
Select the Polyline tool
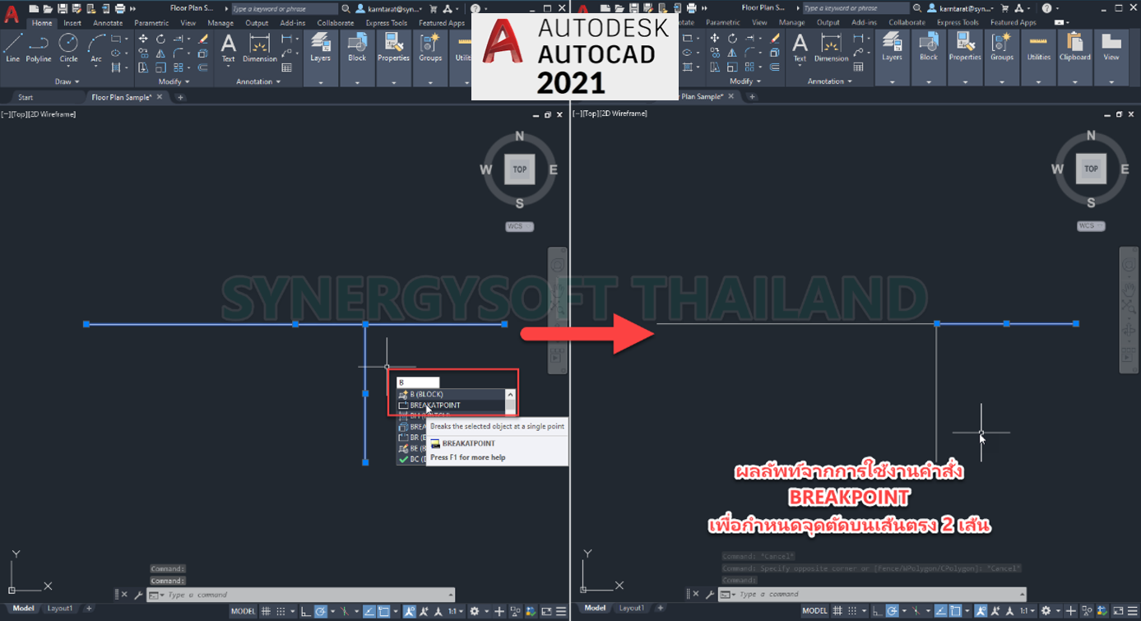coord(38,41)
